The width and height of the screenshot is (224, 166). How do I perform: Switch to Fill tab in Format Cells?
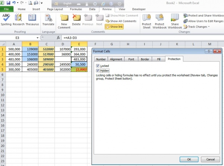click(x=159, y=59)
